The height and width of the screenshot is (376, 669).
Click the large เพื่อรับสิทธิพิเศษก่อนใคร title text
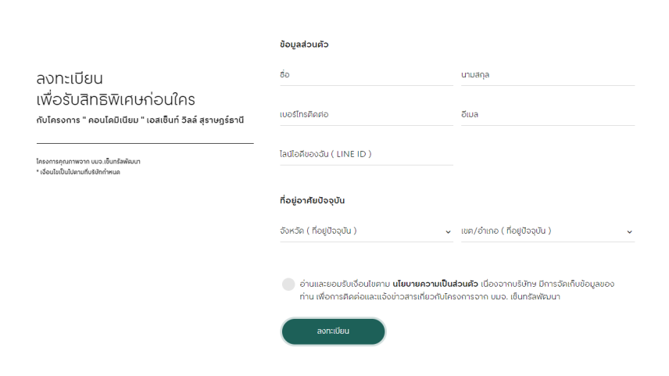pyautogui.click(x=116, y=100)
